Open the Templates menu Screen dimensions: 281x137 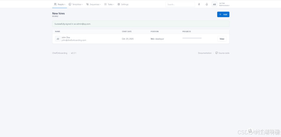click(76, 4)
